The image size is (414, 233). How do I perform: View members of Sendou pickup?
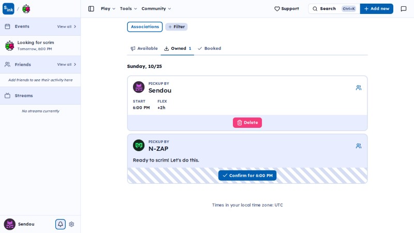click(359, 88)
